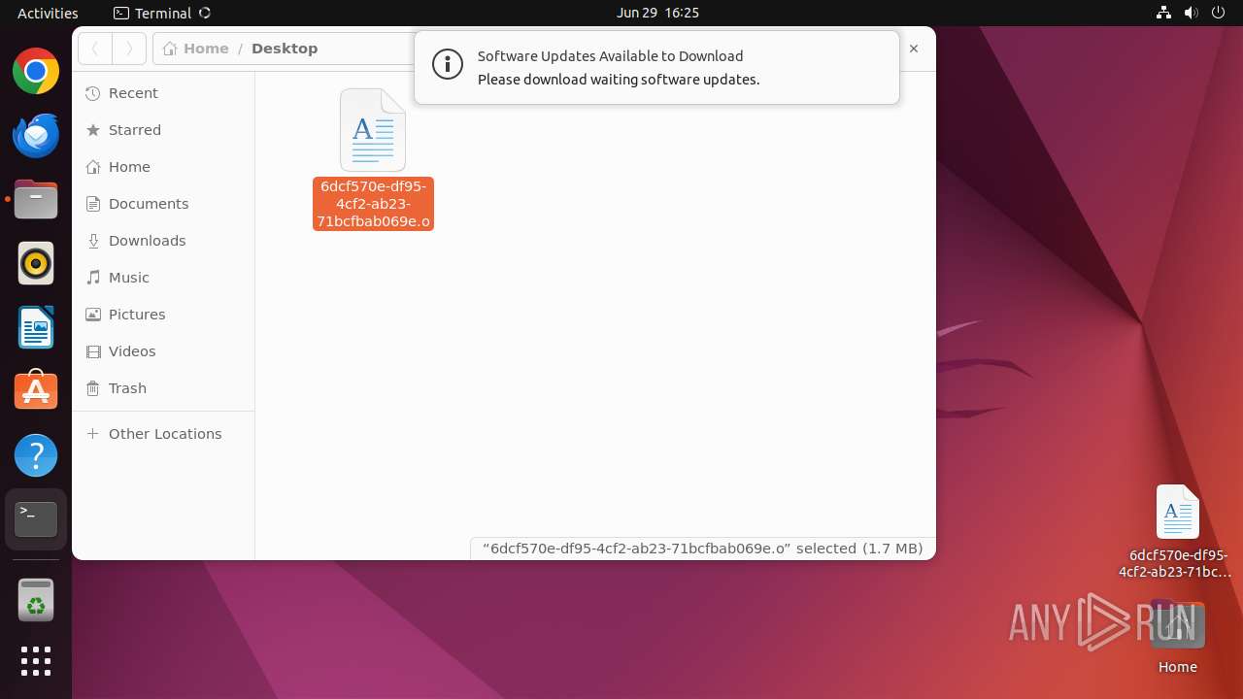Click the info icon in the notification
Image resolution: width=1243 pixels, height=699 pixels.
448,66
